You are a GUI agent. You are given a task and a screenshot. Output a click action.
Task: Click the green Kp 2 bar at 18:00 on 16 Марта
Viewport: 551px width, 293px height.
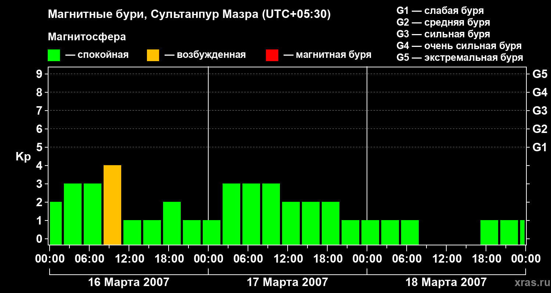(x=172, y=223)
